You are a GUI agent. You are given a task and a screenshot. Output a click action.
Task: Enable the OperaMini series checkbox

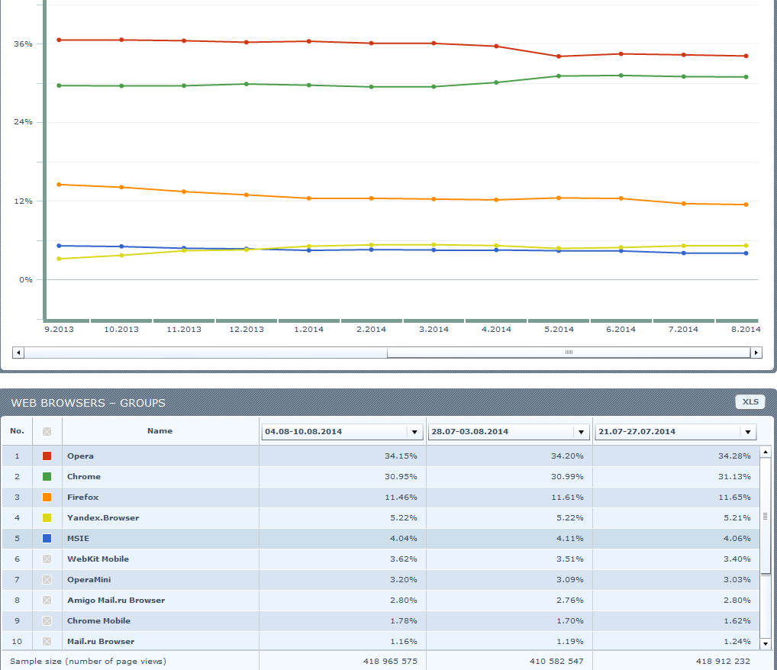47,580
